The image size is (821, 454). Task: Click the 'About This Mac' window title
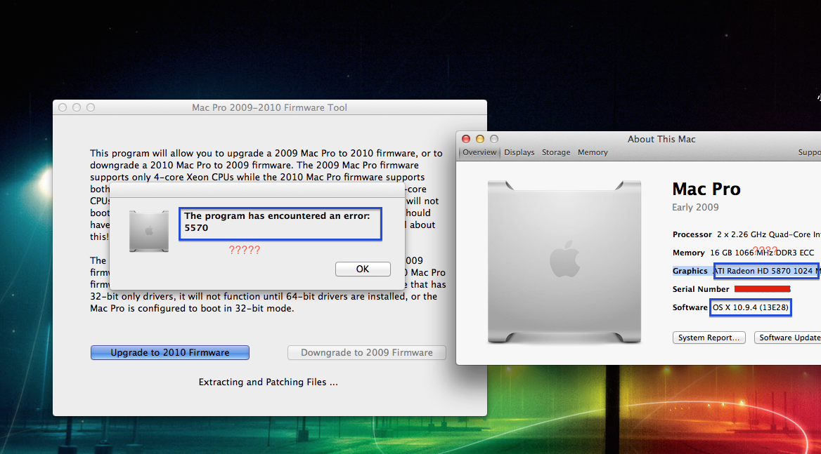(x=661, y=140)
